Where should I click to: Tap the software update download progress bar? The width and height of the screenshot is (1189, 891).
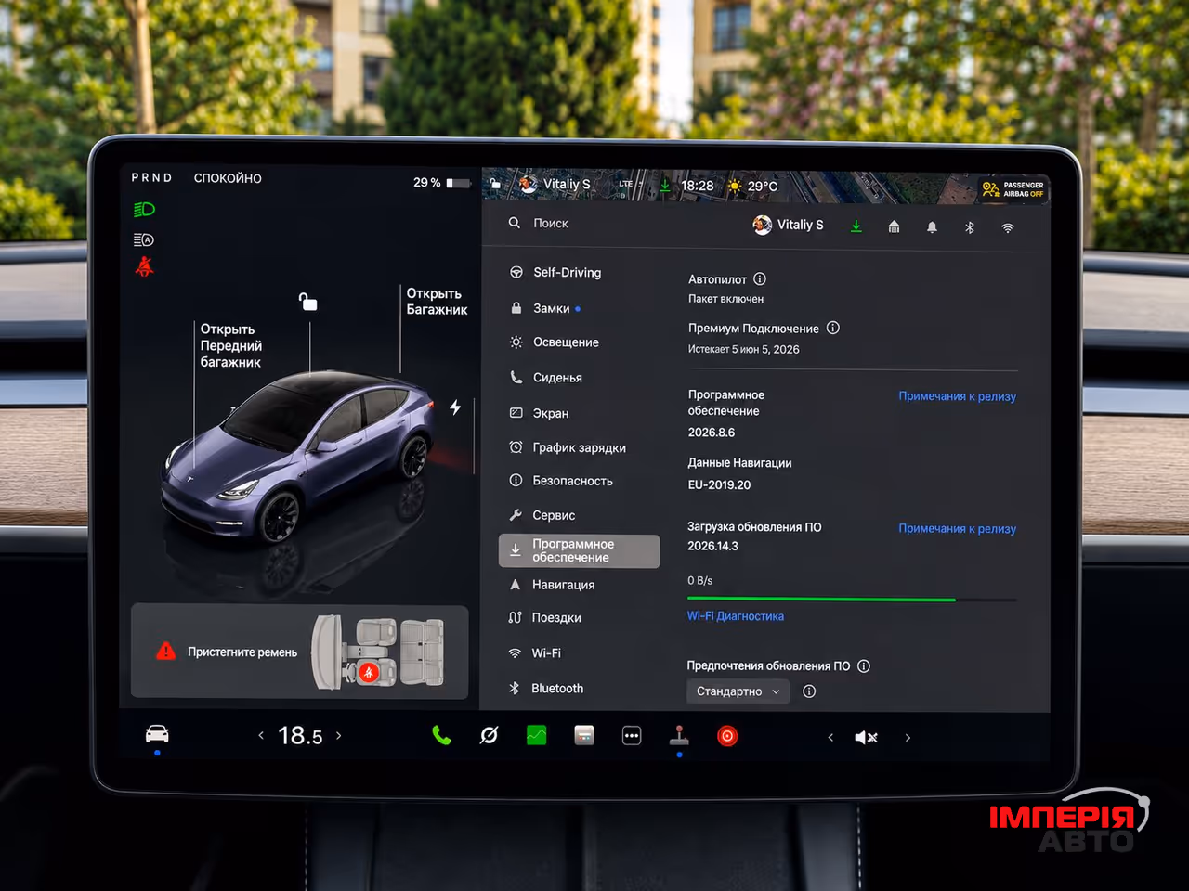[852, 600]
